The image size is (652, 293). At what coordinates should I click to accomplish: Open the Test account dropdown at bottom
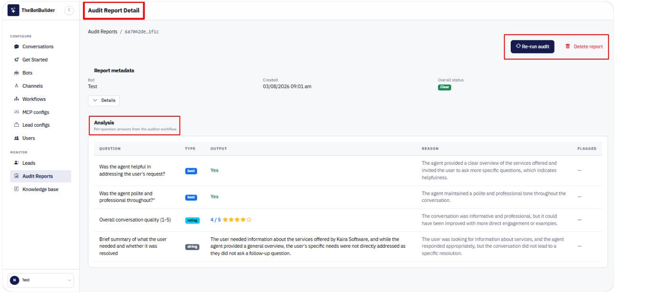[41, 280]
